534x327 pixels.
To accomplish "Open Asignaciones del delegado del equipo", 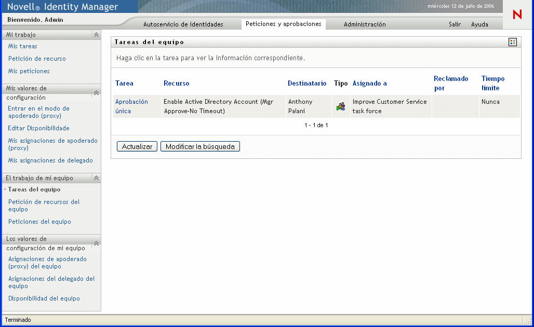I will point(51,282).
